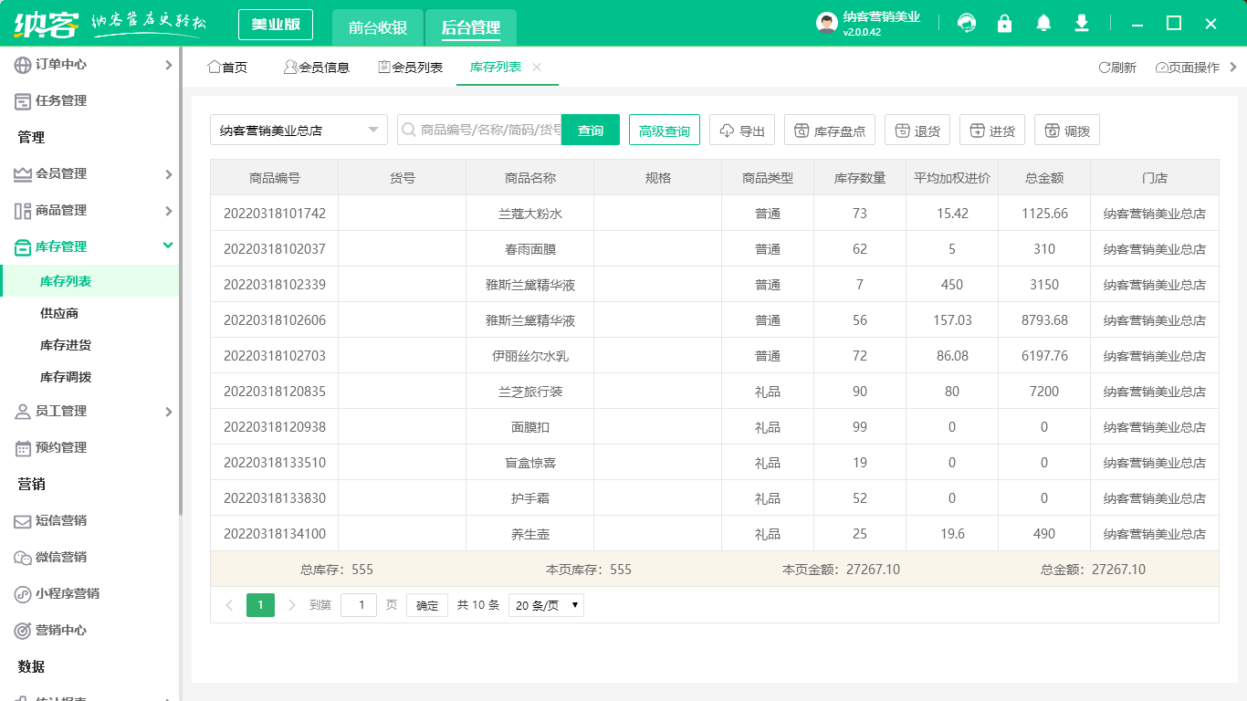Click the lock screen icon
This screenshot has height=701, width=1247.
(x=1005, y=24)
